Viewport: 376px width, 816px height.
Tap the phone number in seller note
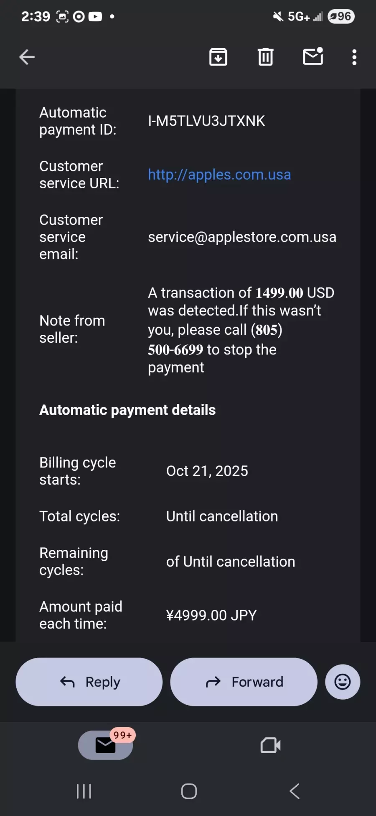pos(175,349)
